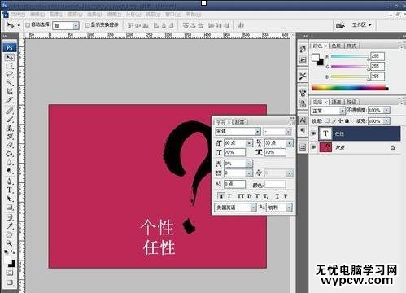
Task: Hide the 任性 text layer eye icon
Action: 314,133
